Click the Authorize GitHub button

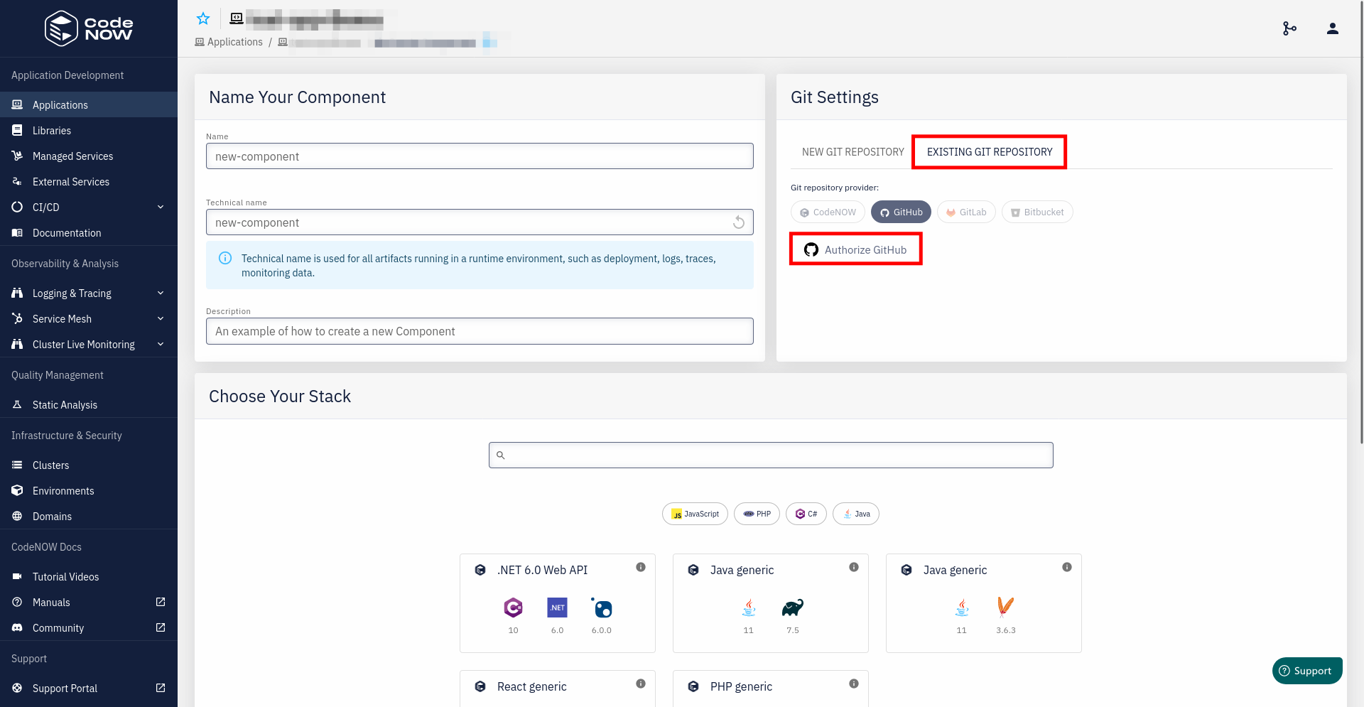[x=855, y=249]
